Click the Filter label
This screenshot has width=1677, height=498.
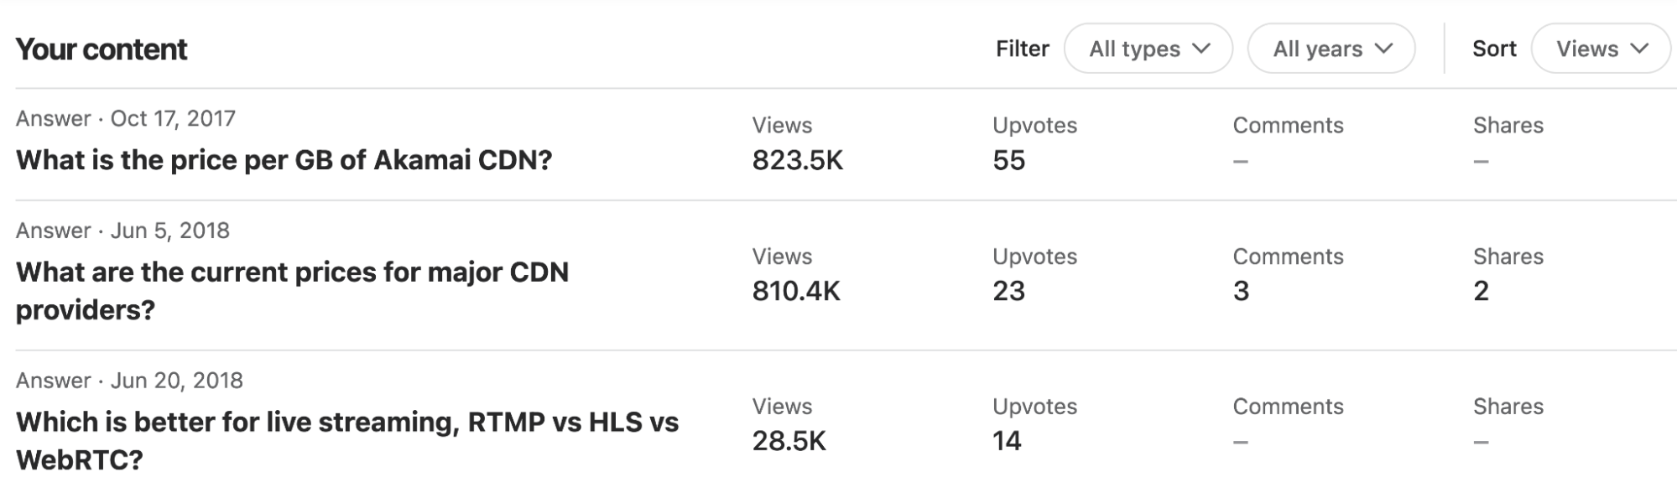tap(1022, 49)
